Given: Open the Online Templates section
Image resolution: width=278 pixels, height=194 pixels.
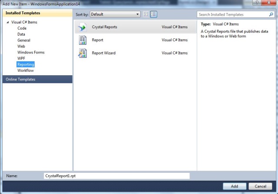Looking at the screenshot, I should (x=37, y=79).
